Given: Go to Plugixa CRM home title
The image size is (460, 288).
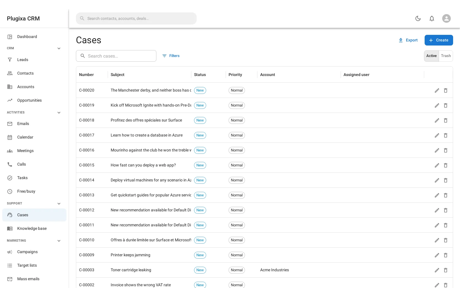Looking at the screenshot, I should (x=23, y=18).
